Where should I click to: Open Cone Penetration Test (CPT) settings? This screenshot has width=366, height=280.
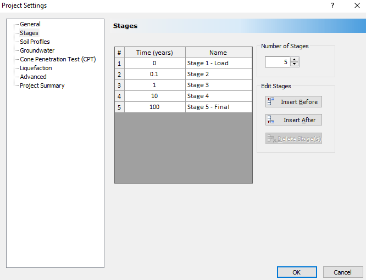58,59
